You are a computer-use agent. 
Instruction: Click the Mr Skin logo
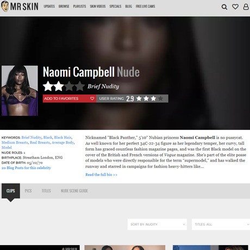pos(20,7)
